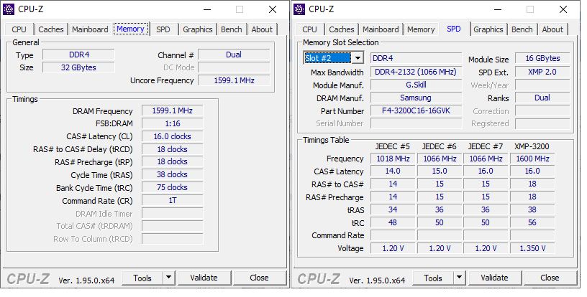Minimize the right CPU-Z window

coord(498,10)
